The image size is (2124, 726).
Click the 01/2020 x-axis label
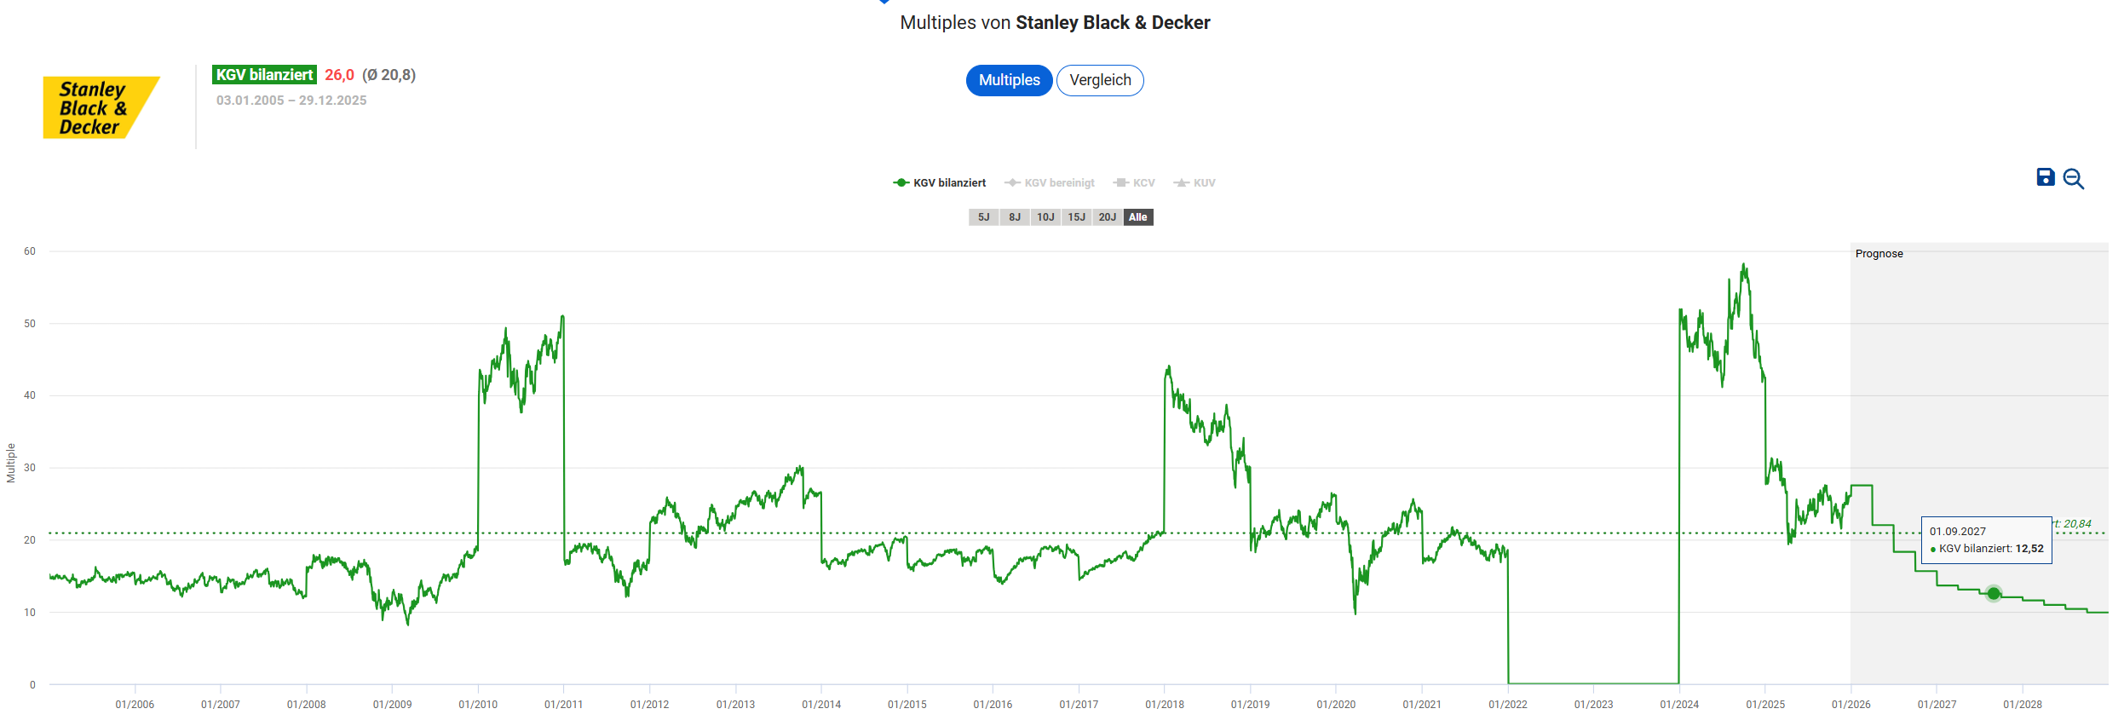[1335, 705]
